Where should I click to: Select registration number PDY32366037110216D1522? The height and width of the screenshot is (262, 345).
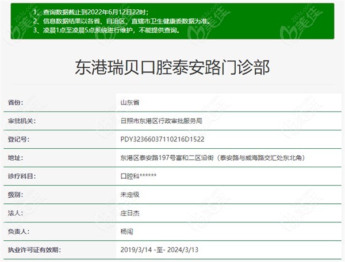click(162, 140)
